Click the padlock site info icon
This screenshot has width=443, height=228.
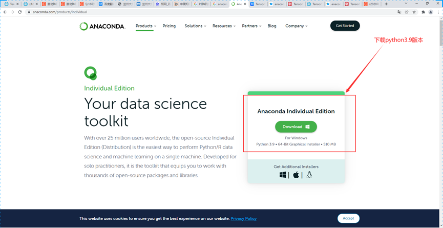[x=29, y=12]
